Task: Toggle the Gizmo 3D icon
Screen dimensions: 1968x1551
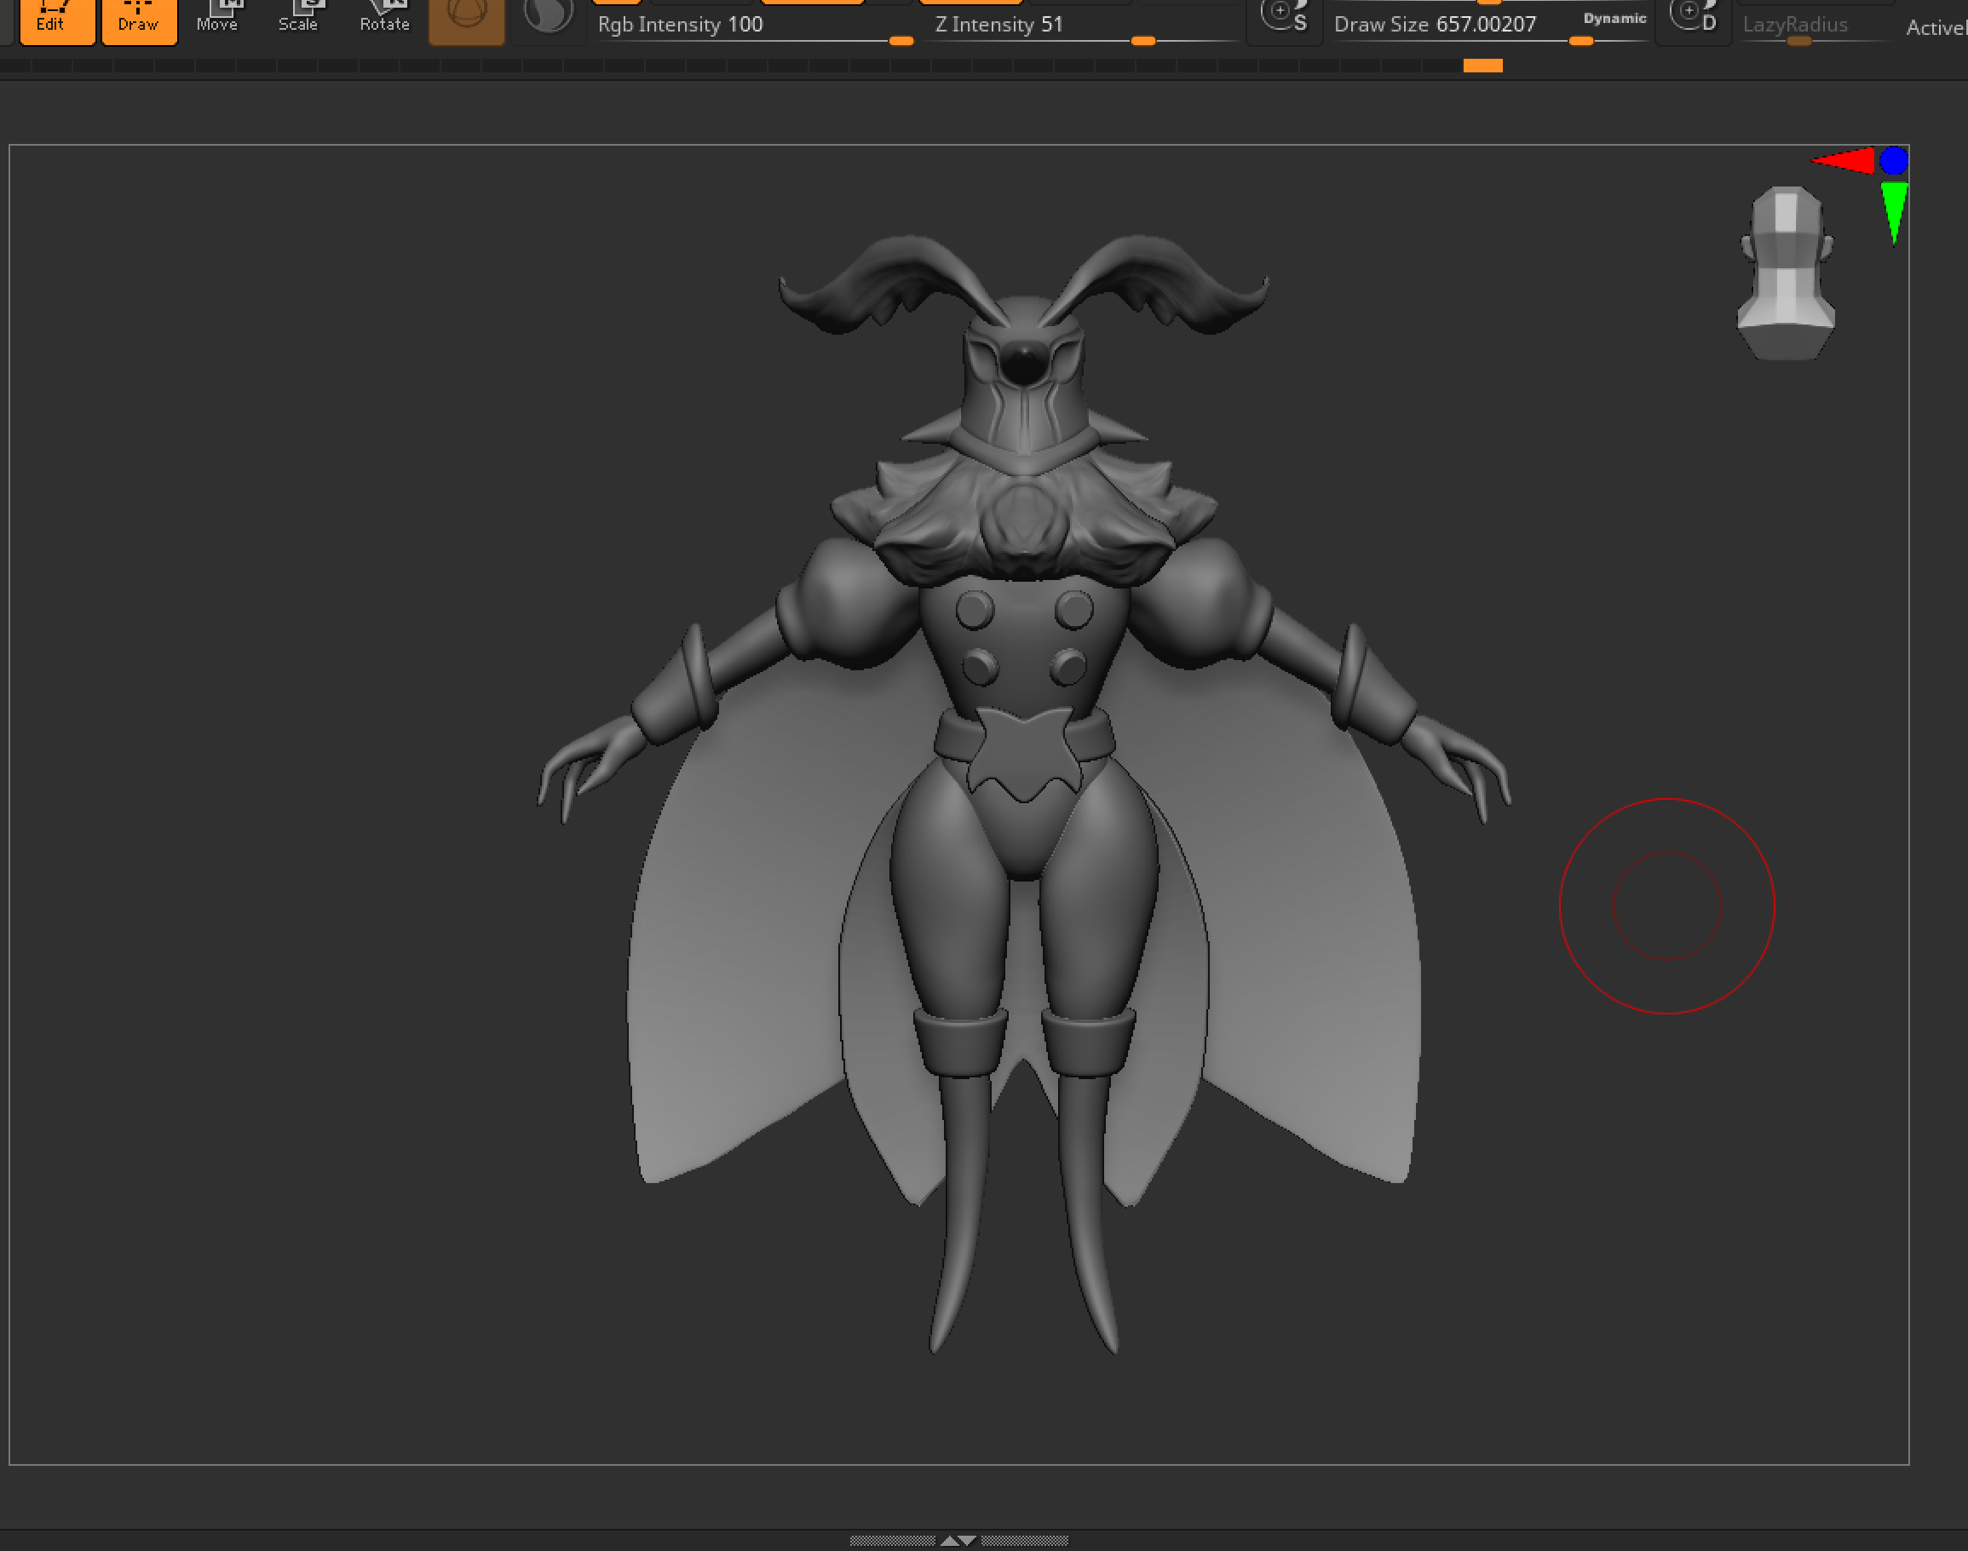Action: point(466,20)
